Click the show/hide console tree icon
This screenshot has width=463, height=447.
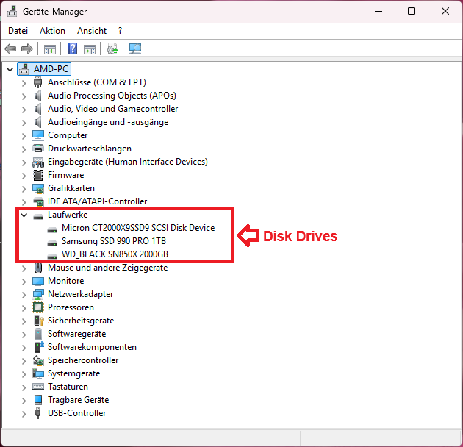[x=50, y=49]
